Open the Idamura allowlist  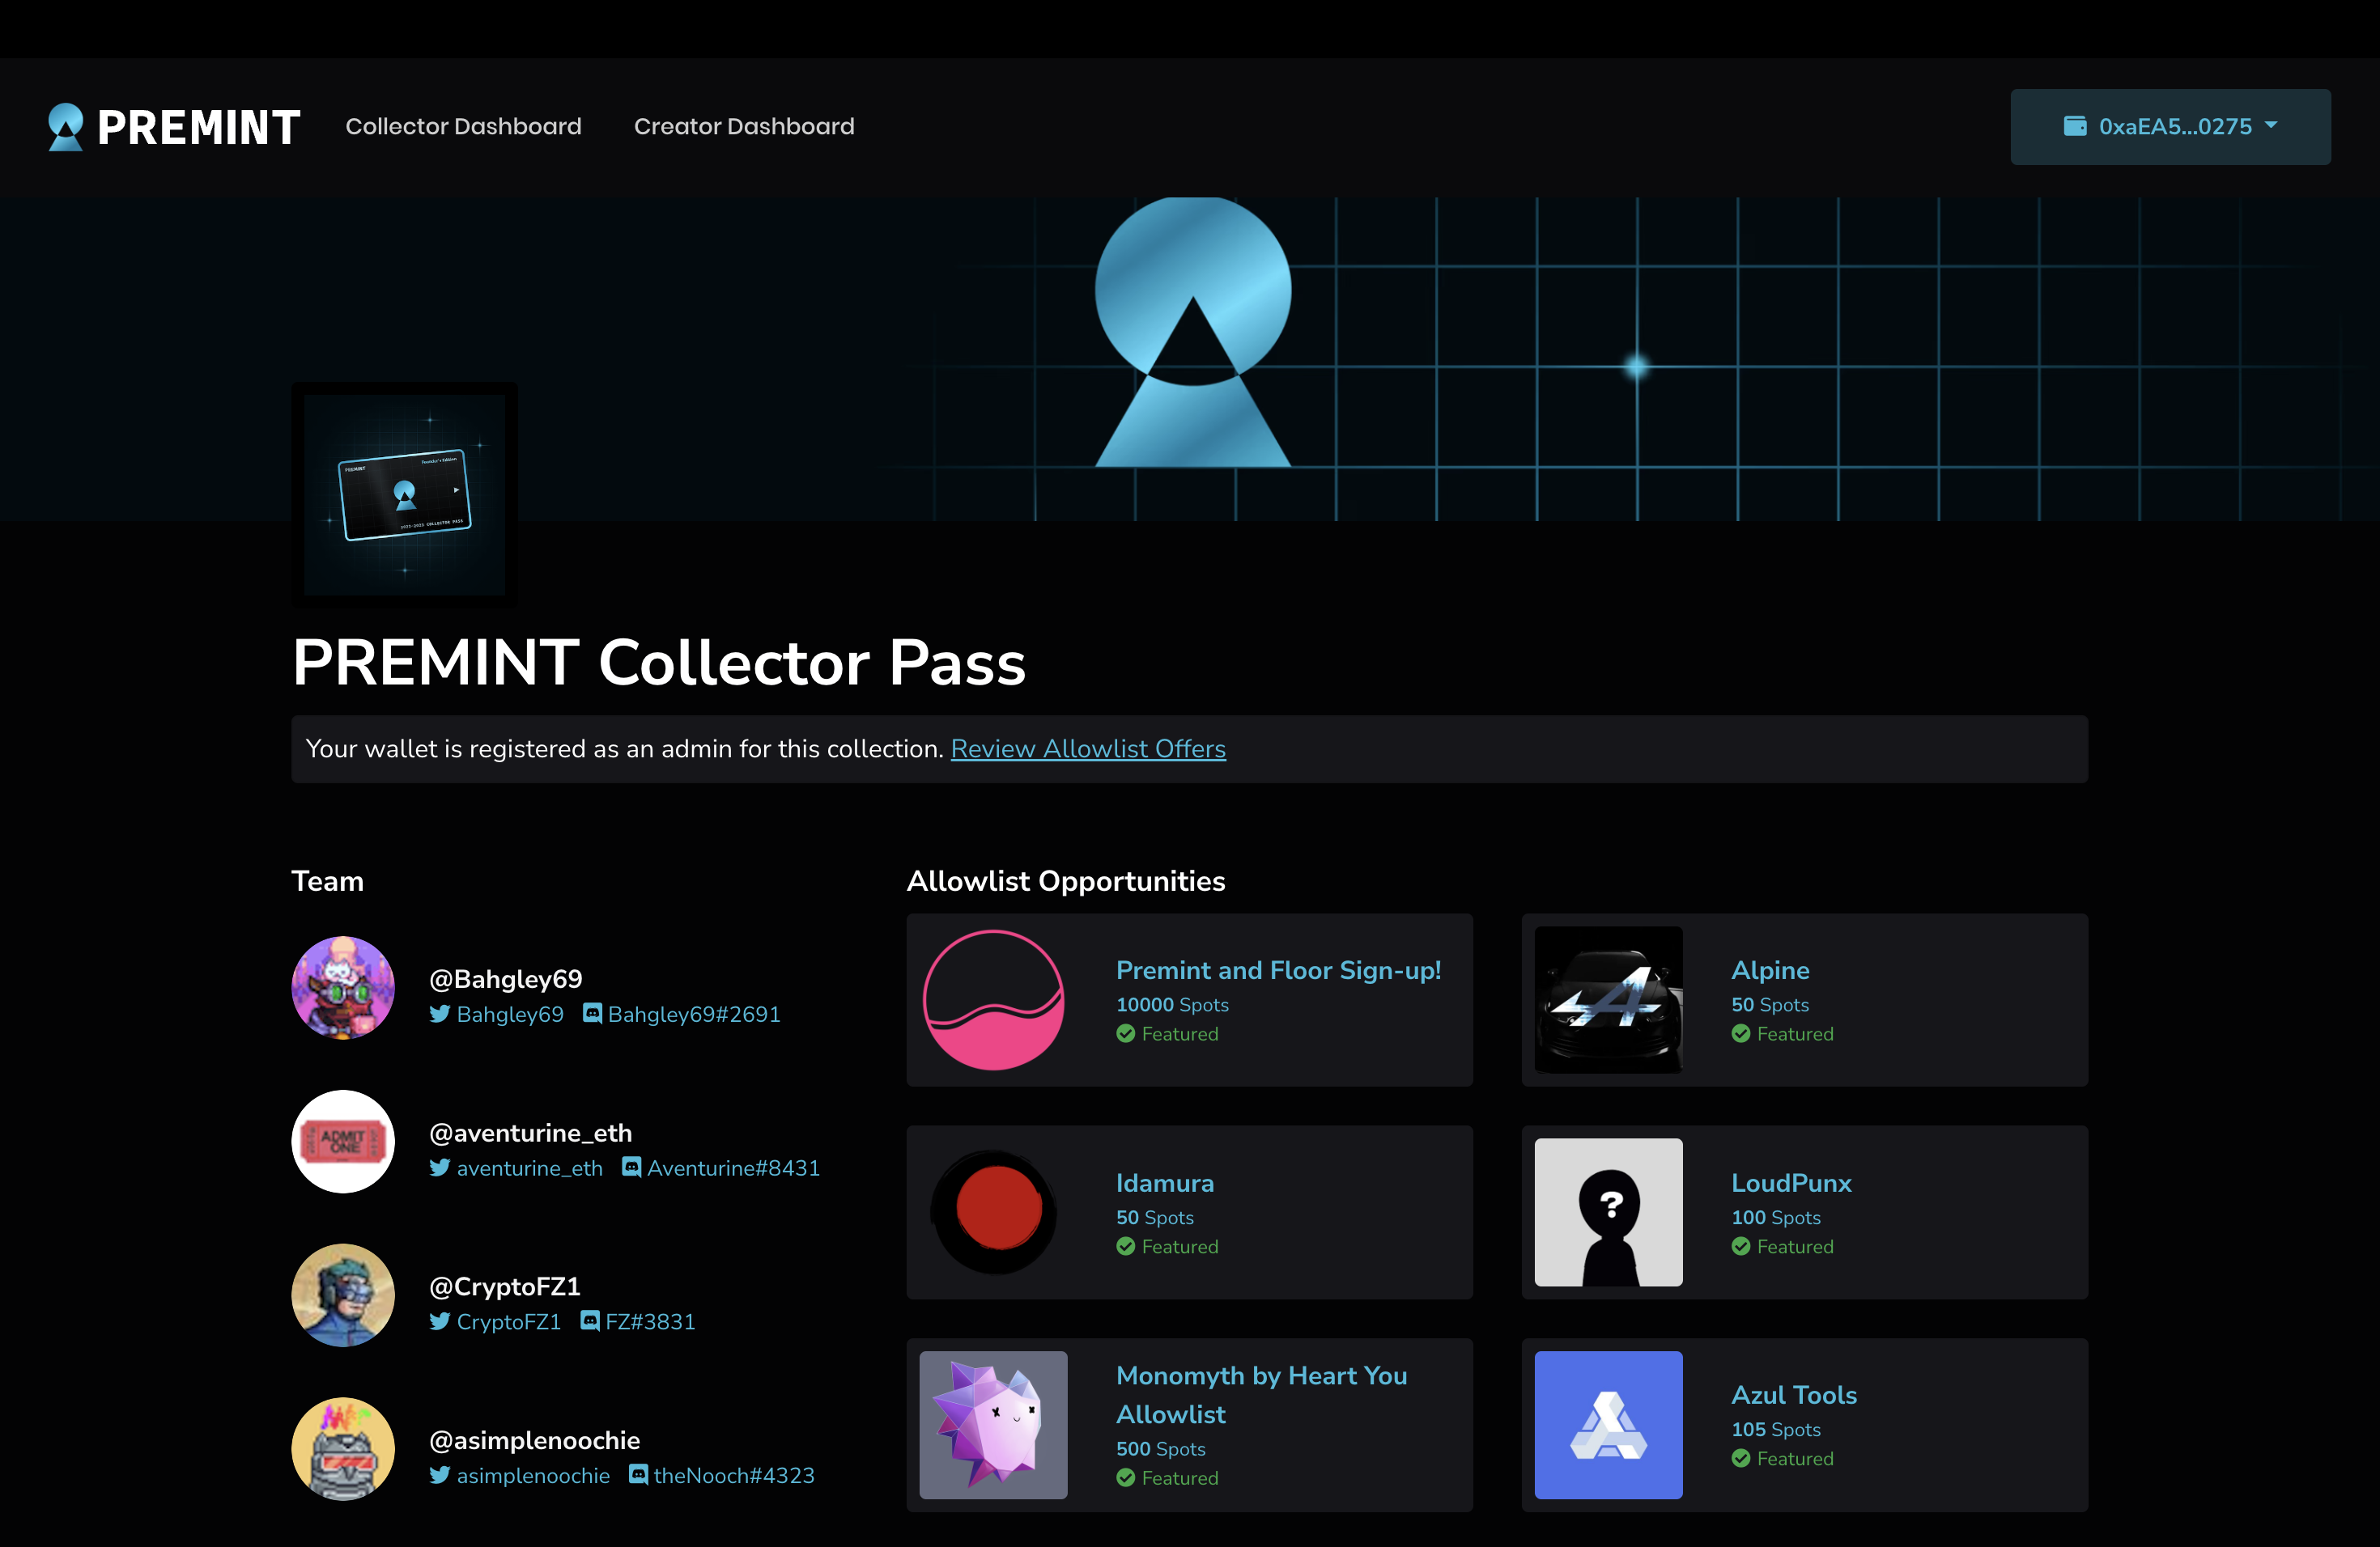(1165, 1183)
